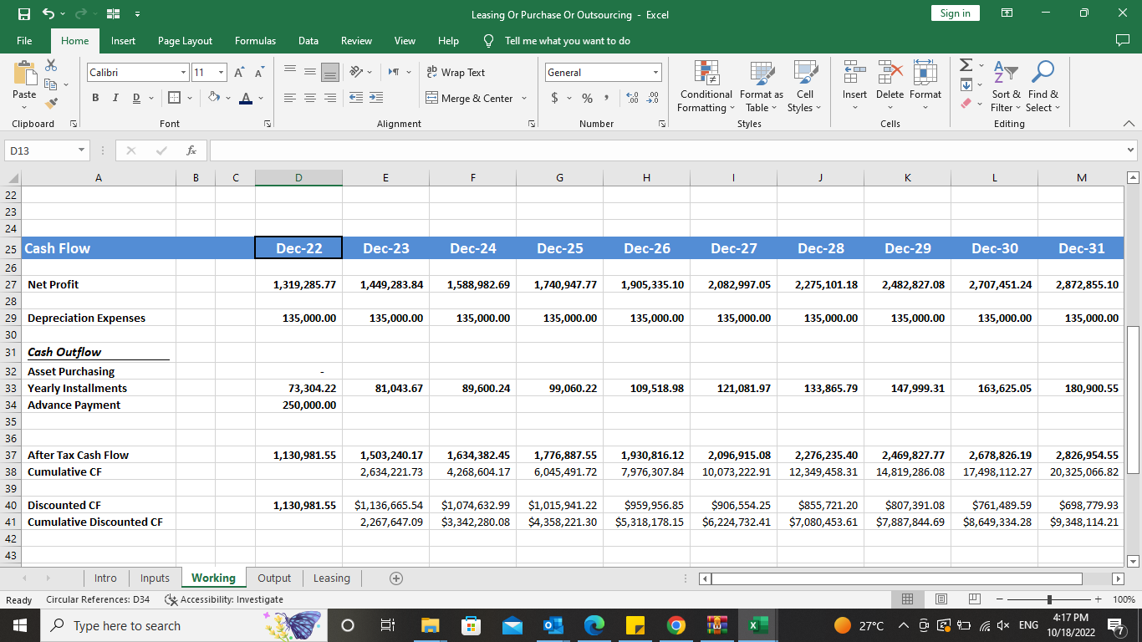Open Cell Styles gallery

coord(805,86)
